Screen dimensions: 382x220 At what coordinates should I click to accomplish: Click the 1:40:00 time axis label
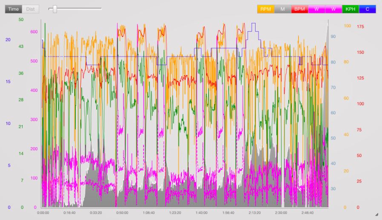tap(201, 213)
